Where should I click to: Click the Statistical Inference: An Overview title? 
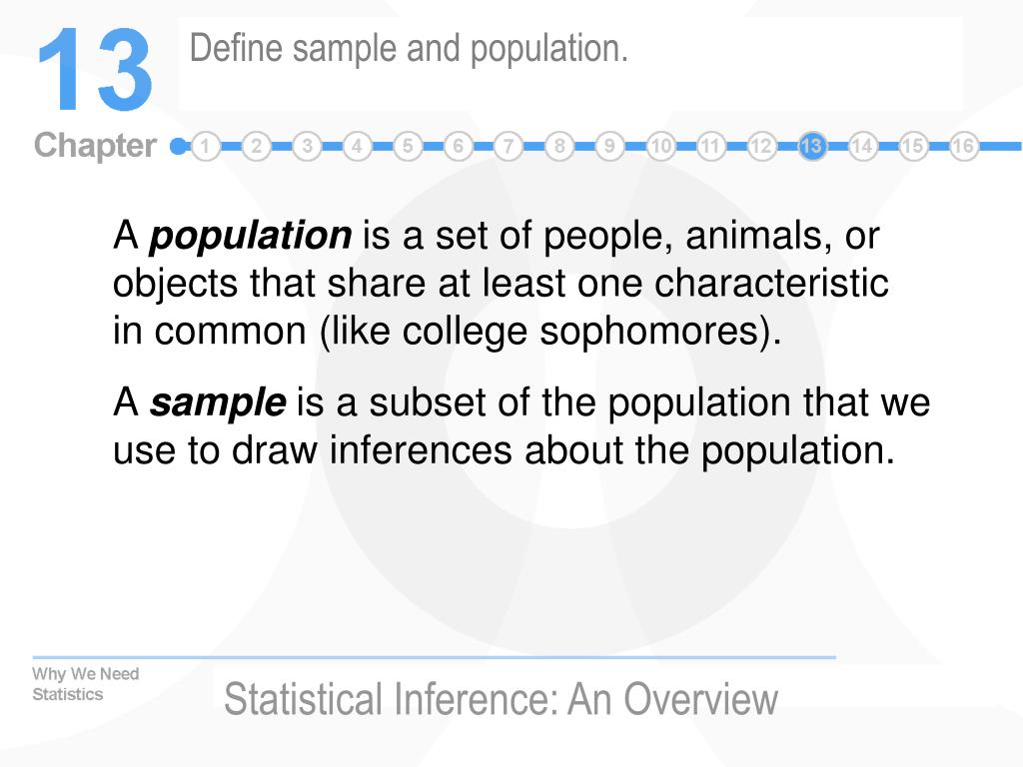(x=502, y=699)
